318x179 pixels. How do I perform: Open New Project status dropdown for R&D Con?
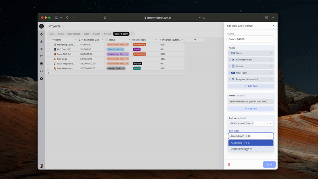(x=115, y=49)
